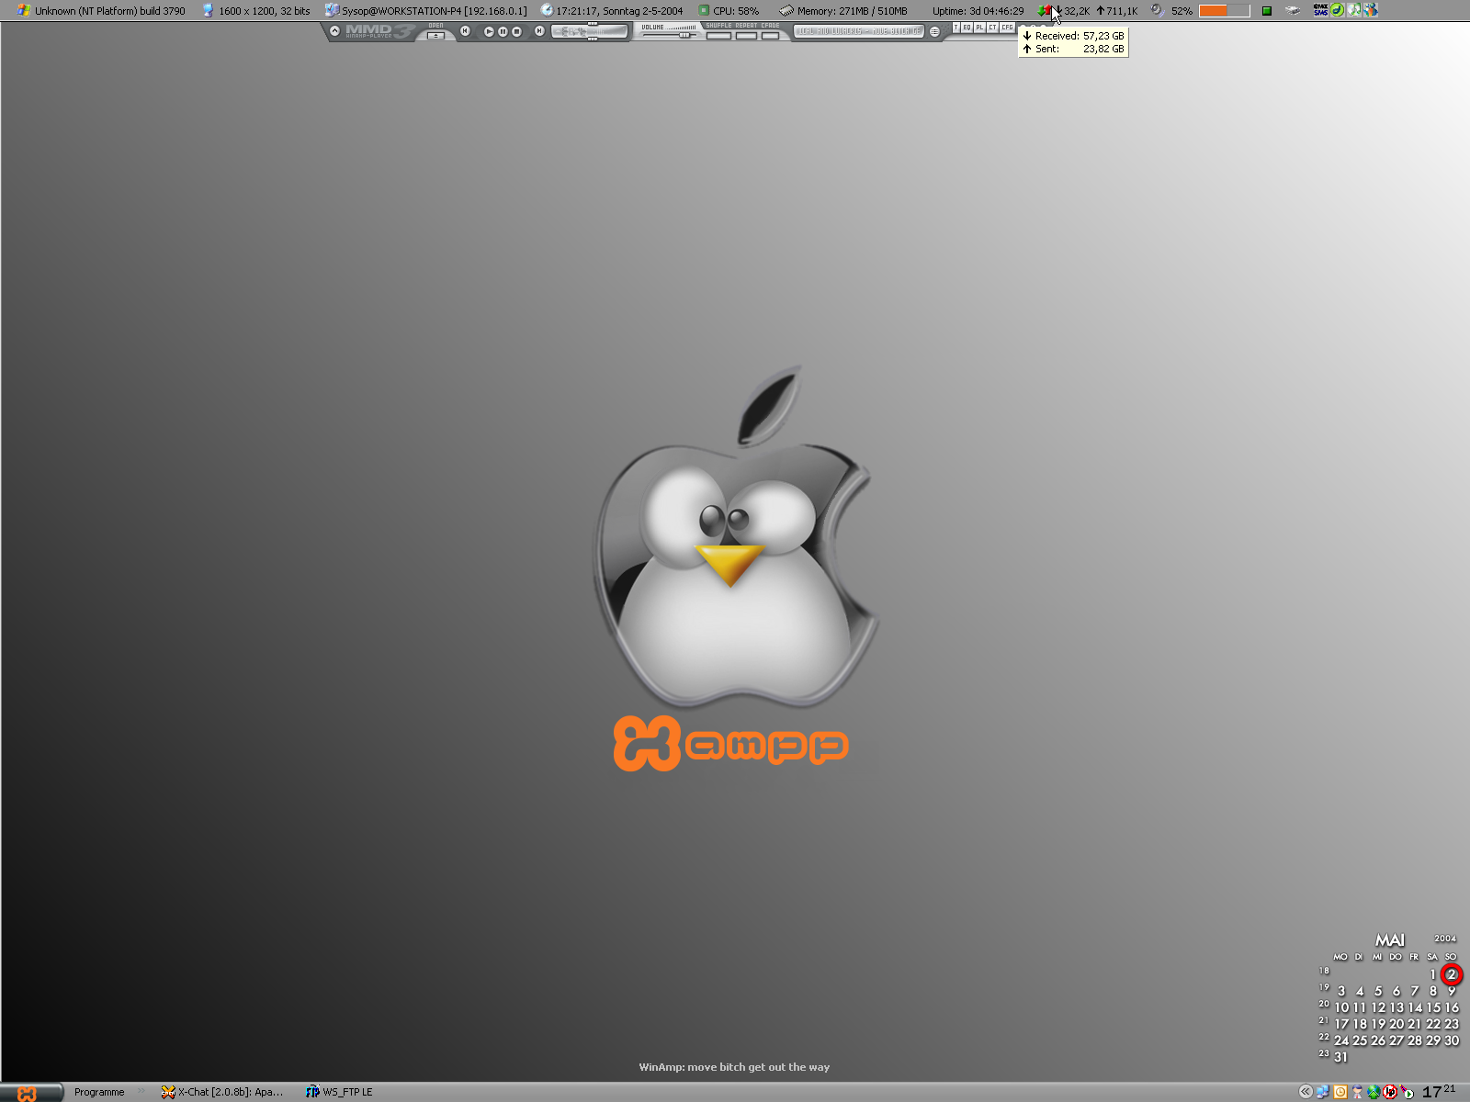Collapse the Winamp player with round arrow button
The width and height of the screenshot is (1470, 1102).
334,31
